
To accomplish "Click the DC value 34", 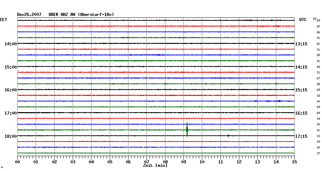I will 318,119.
